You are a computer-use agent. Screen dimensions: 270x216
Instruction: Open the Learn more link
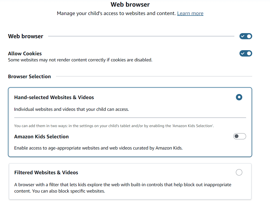[x=190, y=13]
